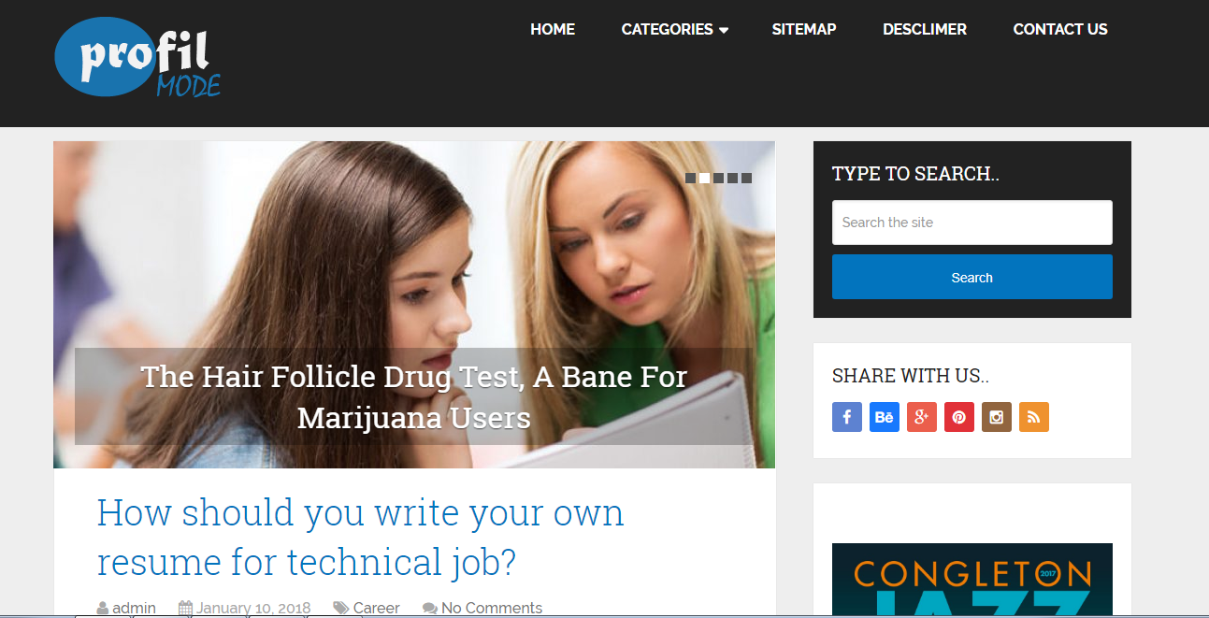Click the blue Search button
The height and width of the screenshot is (618, 1209).
[x=972, y=277]
